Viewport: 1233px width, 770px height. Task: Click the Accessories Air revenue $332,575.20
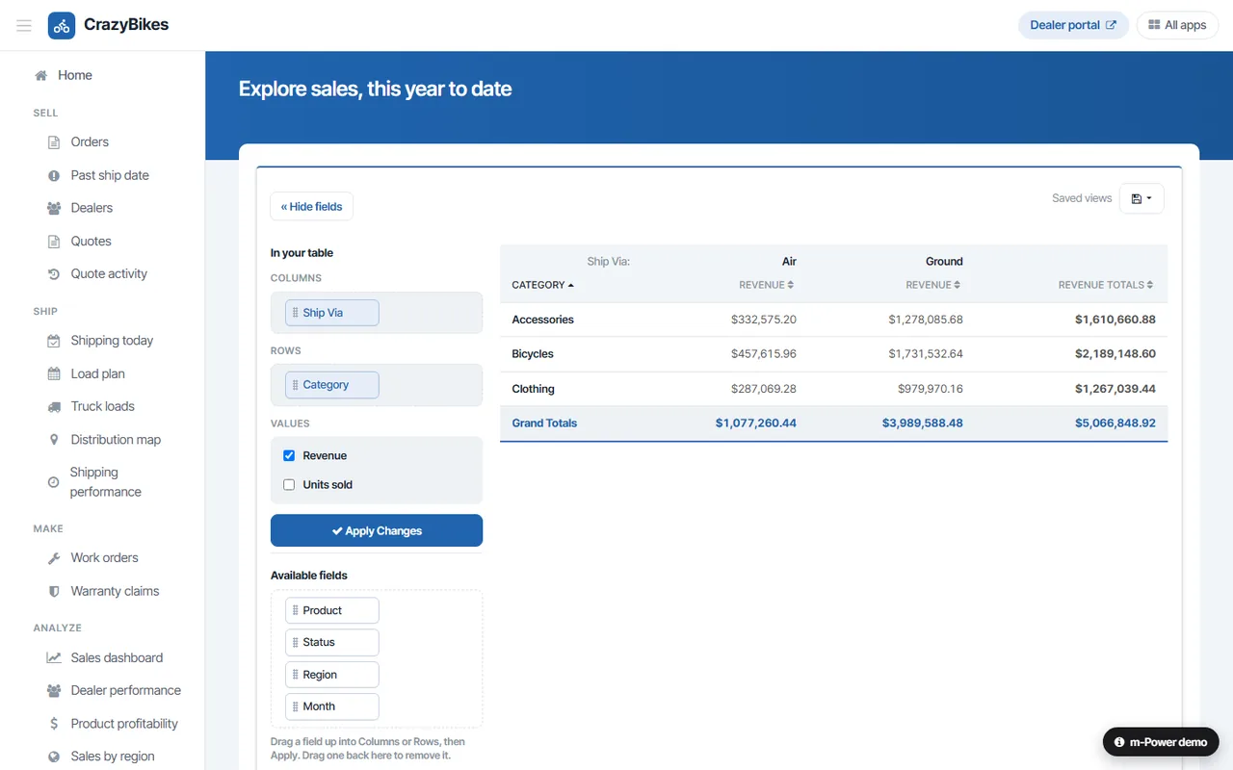click(764, 320)
